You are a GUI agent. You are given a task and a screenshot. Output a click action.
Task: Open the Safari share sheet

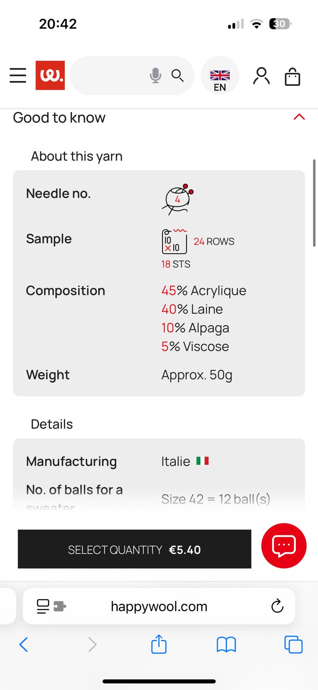click(x=159, y=644)
